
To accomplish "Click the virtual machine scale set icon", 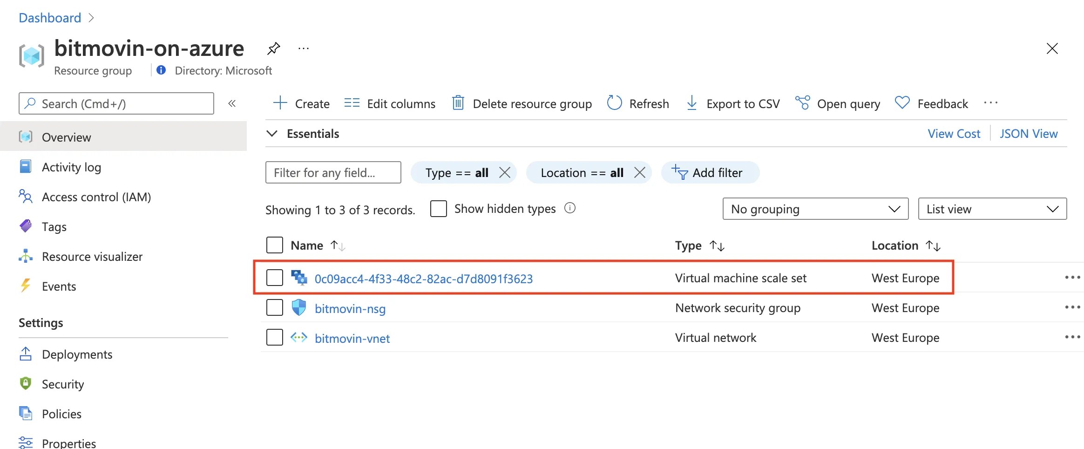I will pyautogui.click(x=299, y=278).
